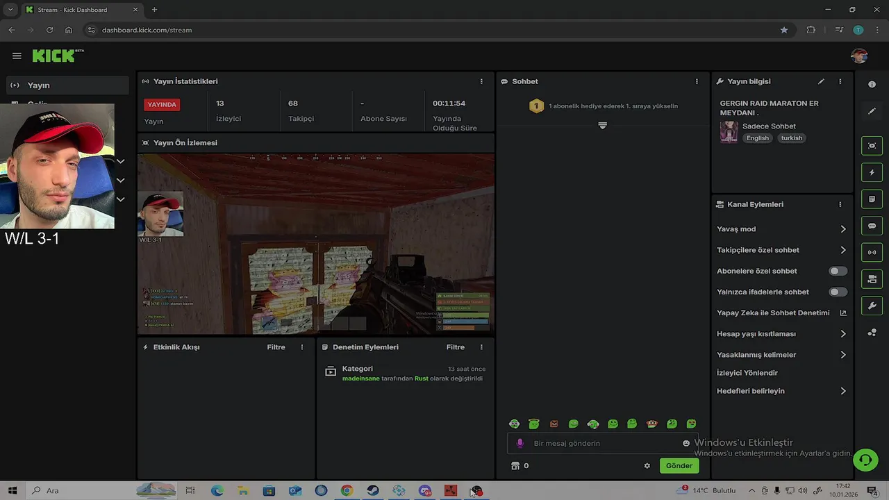The image size is (889, 500).
Task: Reload the page
Action: (49, 30)
